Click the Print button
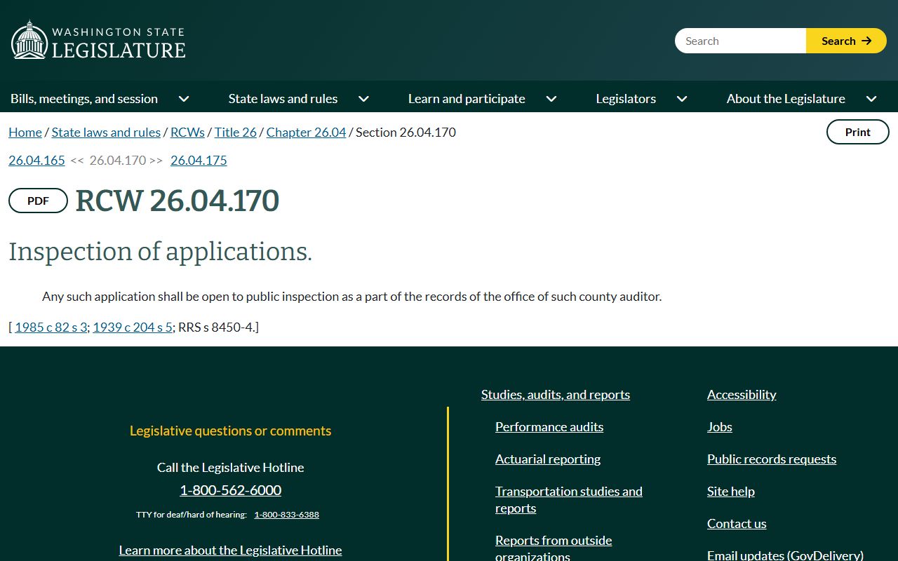 point(857,132)
